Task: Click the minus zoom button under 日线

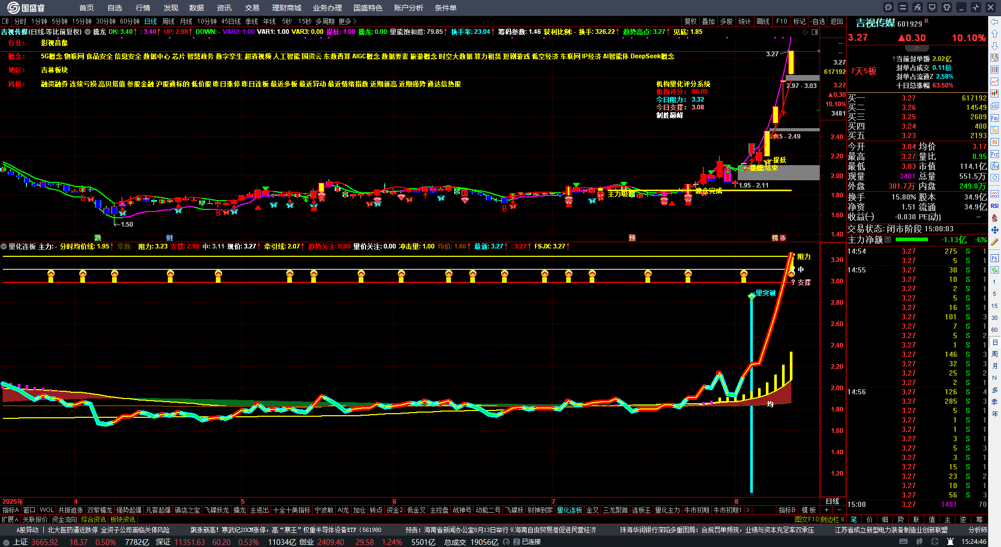Action: (839, 509)
